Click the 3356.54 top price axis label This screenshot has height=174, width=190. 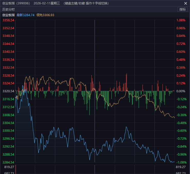click(x=8, y=20)
